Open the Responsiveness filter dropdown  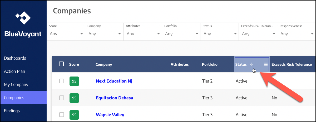(297, 32)
